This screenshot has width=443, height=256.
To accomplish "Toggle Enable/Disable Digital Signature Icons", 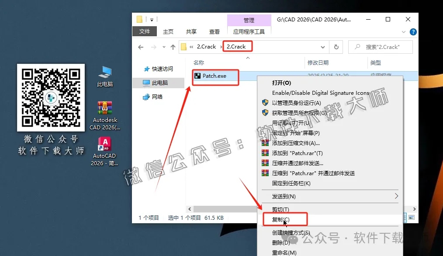I will point(320,93).
